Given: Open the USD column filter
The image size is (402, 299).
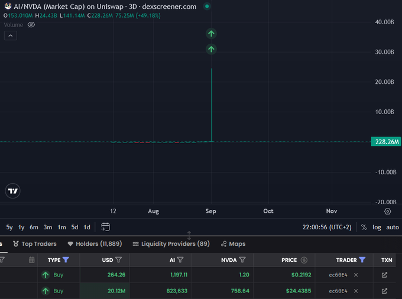Looking at the screenshot, I should click(x=118, y=260).
